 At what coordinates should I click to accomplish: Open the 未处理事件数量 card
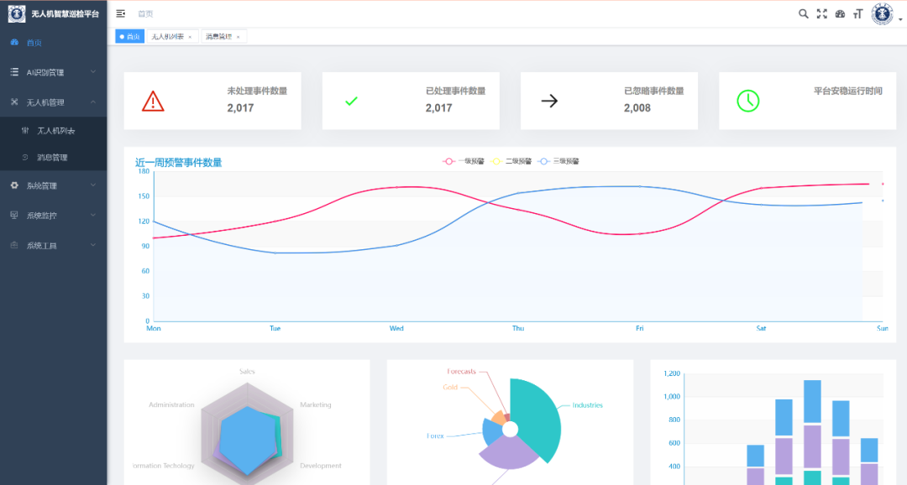point(212,101)
